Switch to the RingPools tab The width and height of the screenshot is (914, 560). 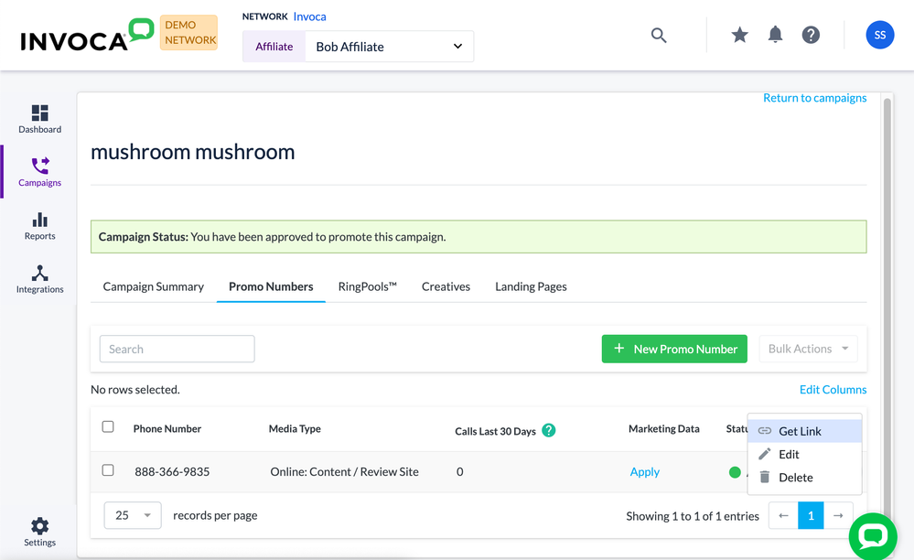coord(367,286)
